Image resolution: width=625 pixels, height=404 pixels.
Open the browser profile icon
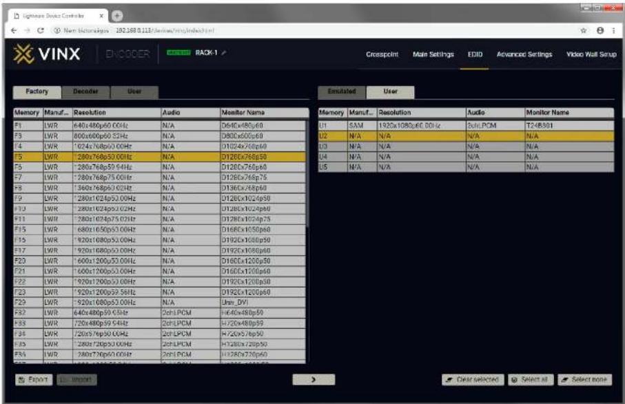(x=600, y=31)
